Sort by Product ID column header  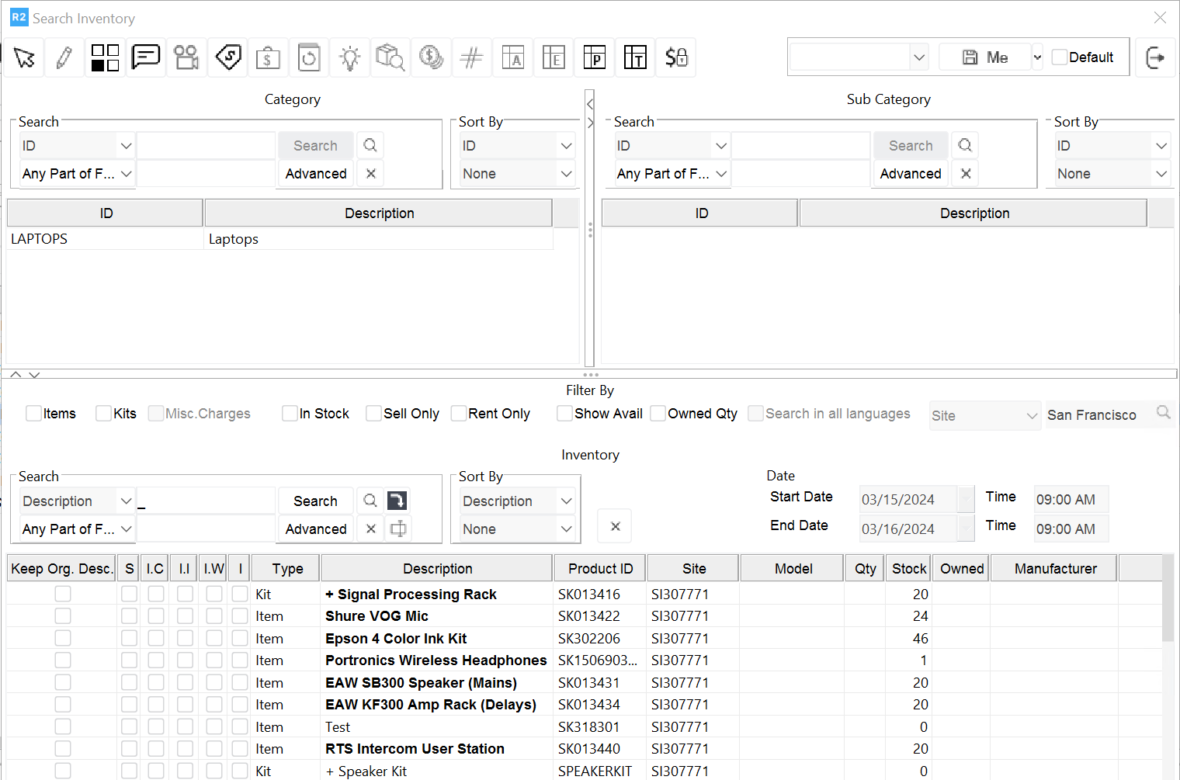click(x=600, y=569)
